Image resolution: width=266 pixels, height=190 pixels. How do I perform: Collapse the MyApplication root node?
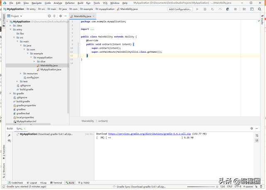point(7,22)
